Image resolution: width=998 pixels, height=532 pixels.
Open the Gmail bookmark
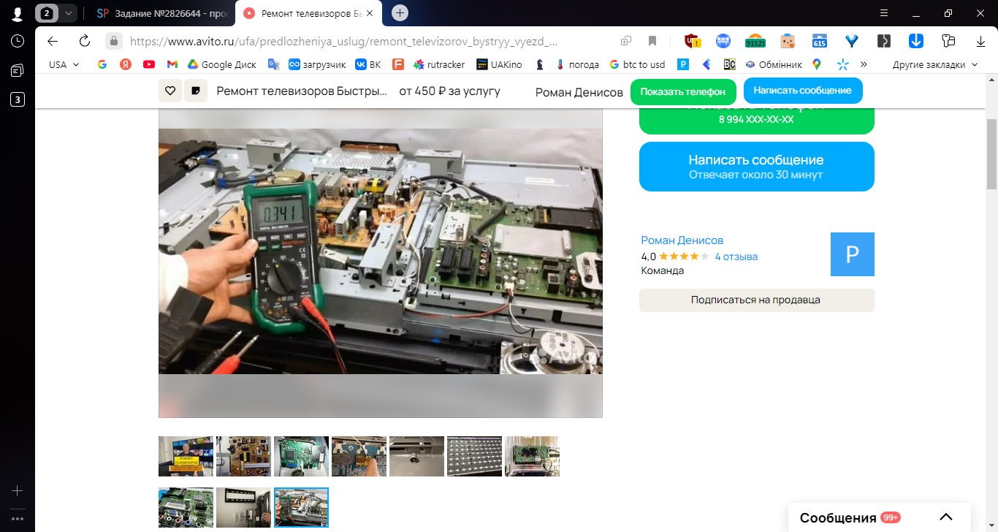click(x=172, y=64)
